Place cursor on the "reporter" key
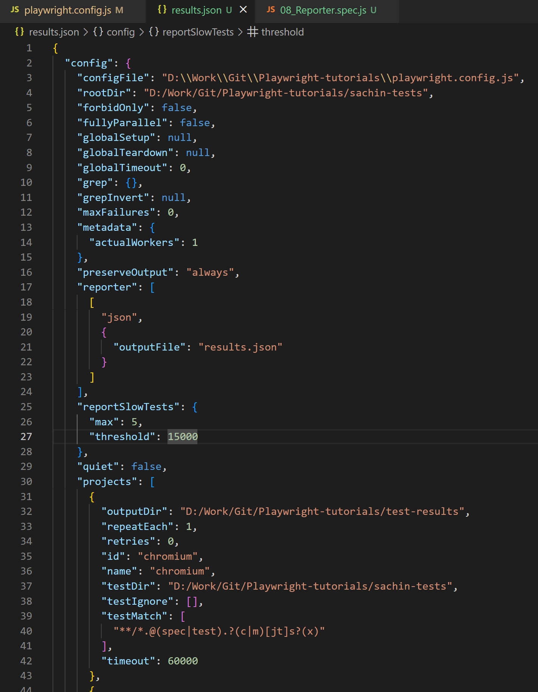Screen dimensions: 538x692 [107, 287]
